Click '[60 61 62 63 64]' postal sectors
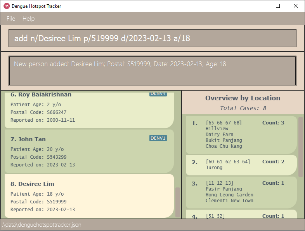 [228, 162]
